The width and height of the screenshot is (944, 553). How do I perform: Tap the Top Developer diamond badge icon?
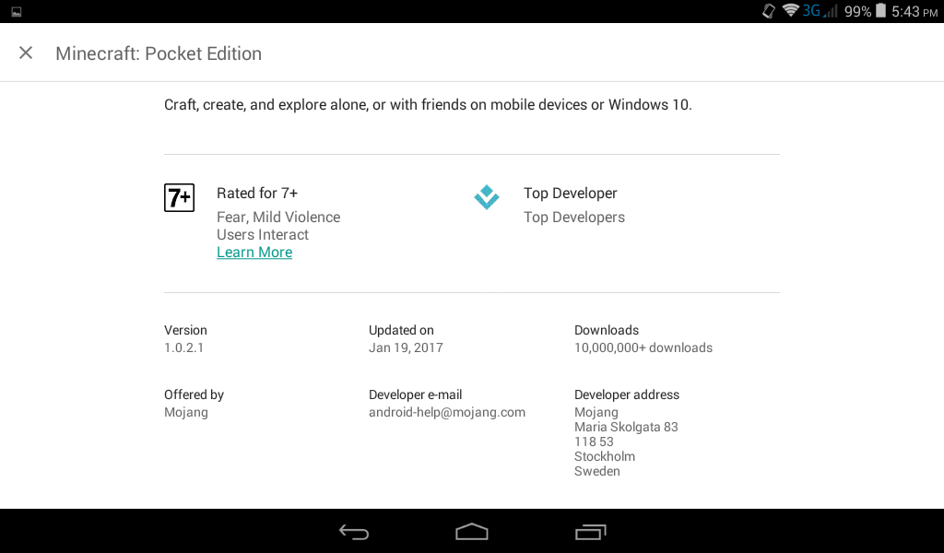487,196
